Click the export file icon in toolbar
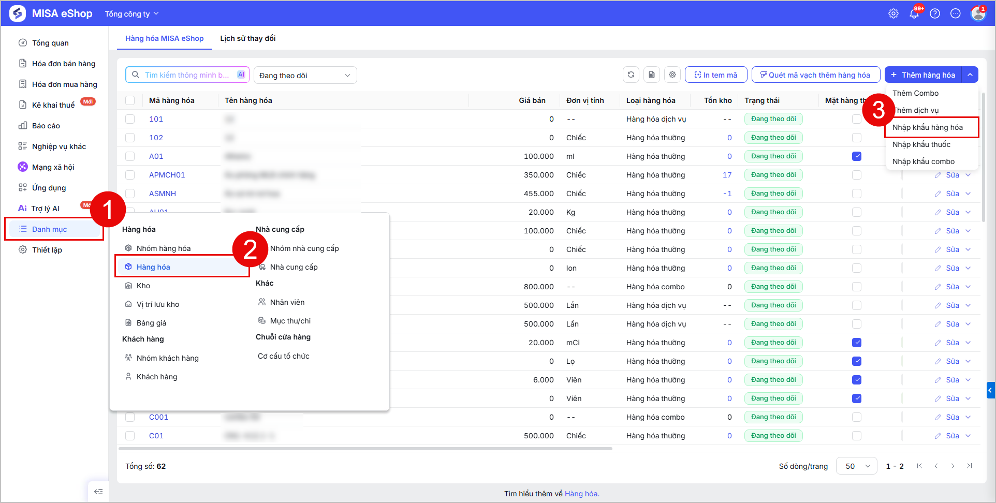The height and width of the screenshot is (503, 996). [652, 75]
